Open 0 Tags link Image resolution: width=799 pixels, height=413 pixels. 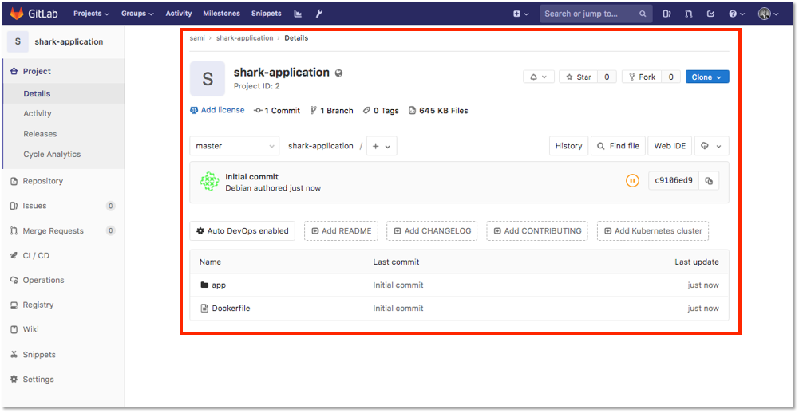pos(381,111)
